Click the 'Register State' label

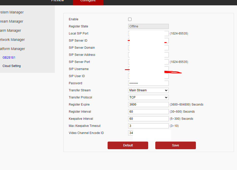coord(78,26)
